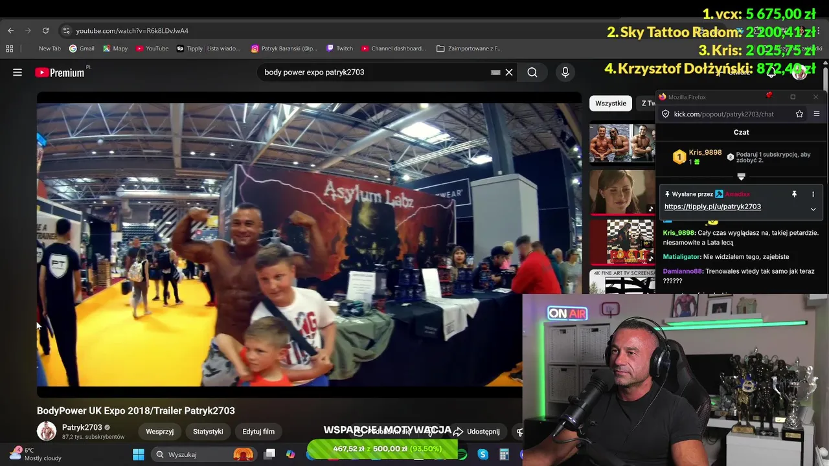Screen dimensions: 829x466
Task: Open the Gmail bookmark
Action: [82, 49]
